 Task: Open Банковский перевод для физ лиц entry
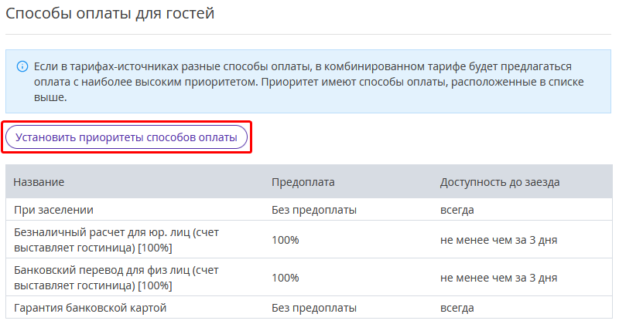tap(116, 278)
